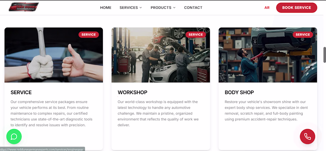
Task: Click the Service badge on first card
Action: pyautogui.click(x=89, y=35)
